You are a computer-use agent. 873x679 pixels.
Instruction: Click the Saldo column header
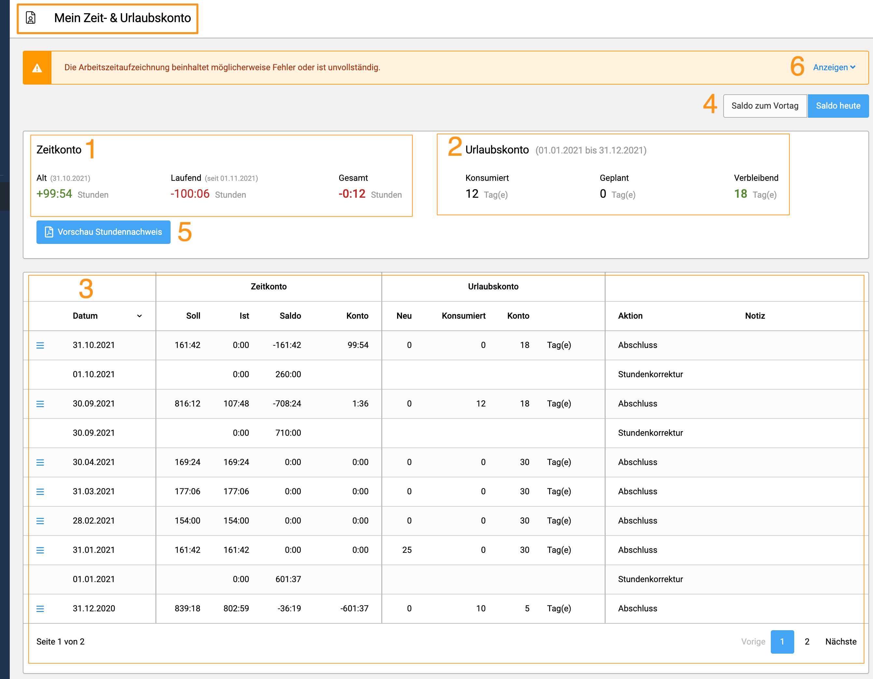coord(290,316)
